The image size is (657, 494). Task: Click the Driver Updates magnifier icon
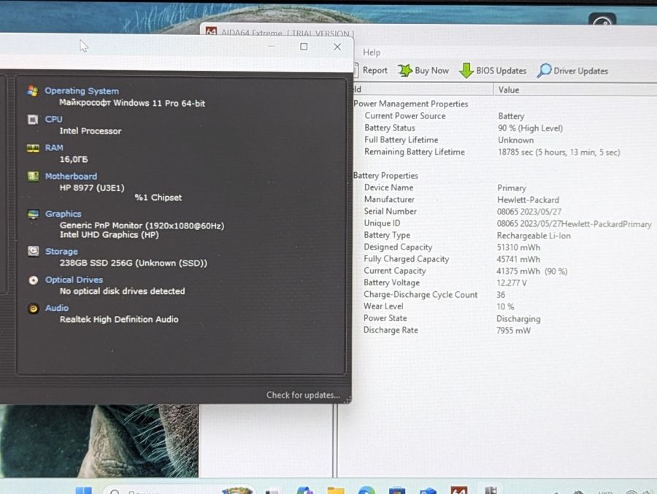[544, 70]
